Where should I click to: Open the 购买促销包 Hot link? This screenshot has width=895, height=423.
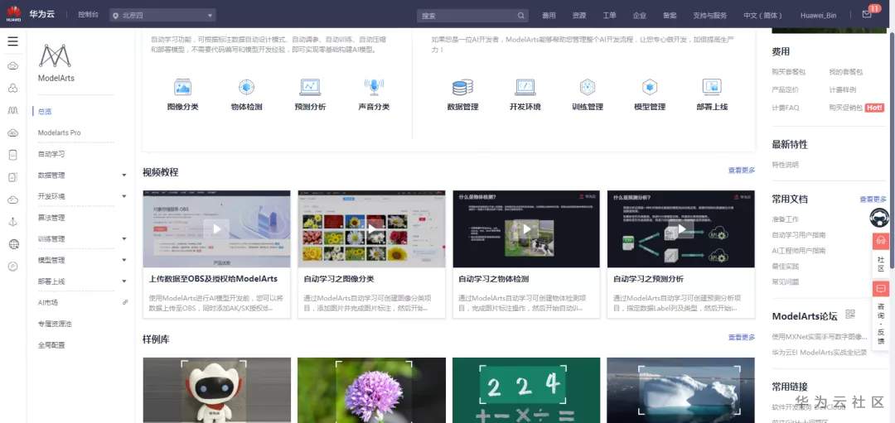coord(856,107)
